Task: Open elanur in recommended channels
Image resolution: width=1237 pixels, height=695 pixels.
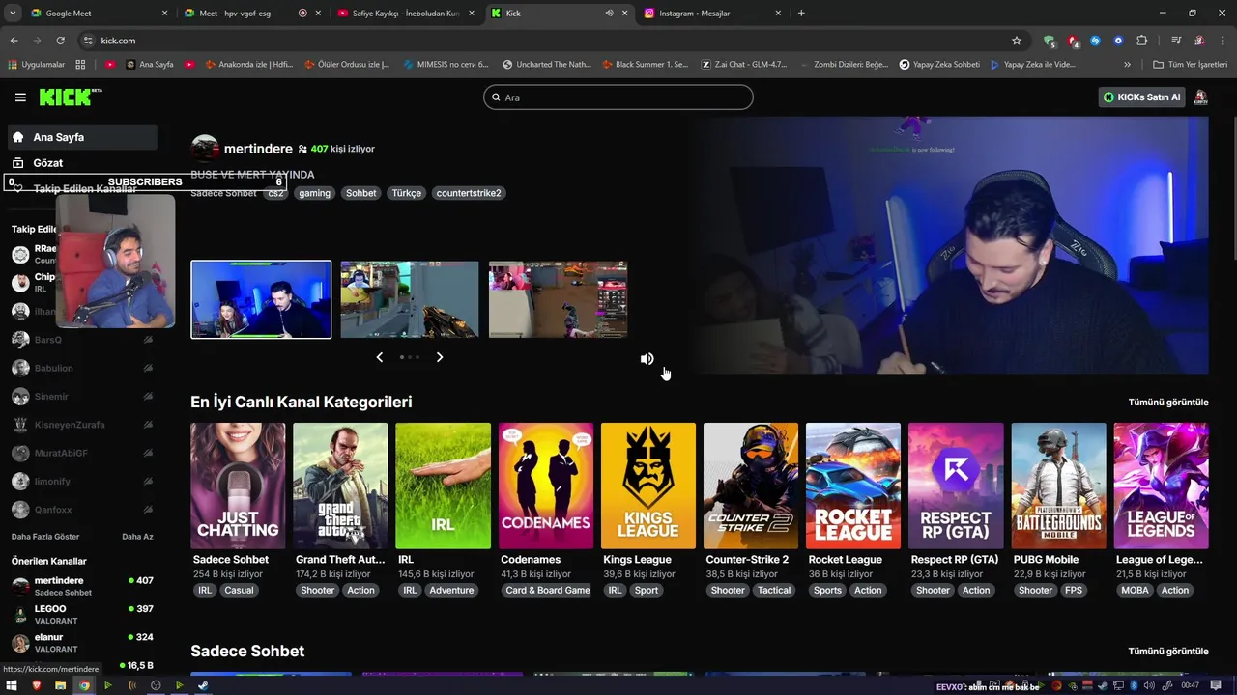Action: pos(82,643)
